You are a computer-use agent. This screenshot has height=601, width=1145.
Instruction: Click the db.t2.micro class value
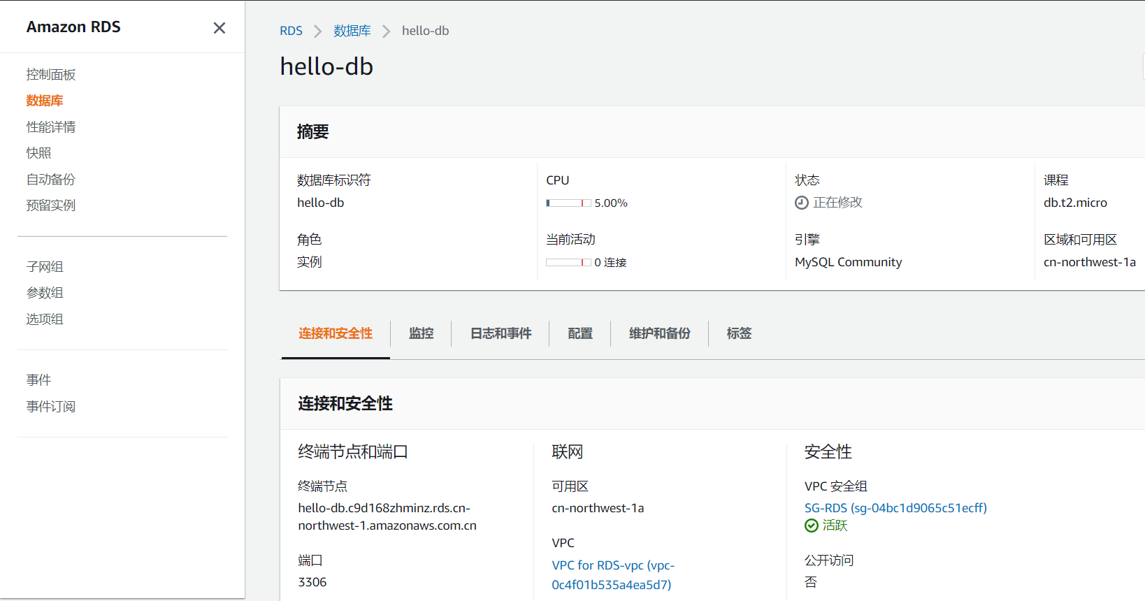point(1076,203)
